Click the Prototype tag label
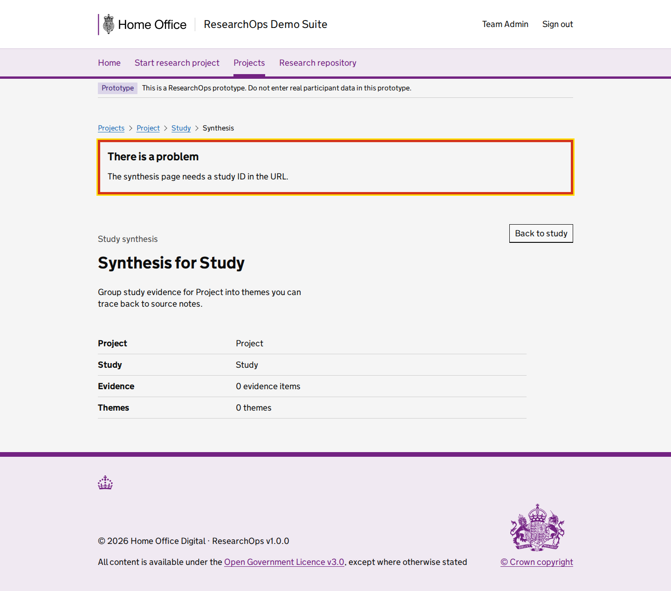This screenshot has height=591, width=671. point(117,88)
